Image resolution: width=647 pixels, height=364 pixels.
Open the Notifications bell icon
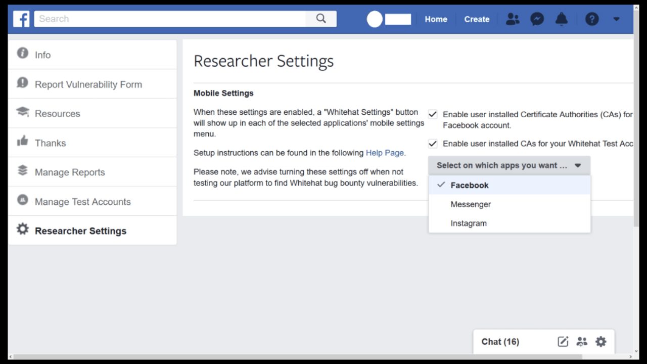(x=562, y=19)
